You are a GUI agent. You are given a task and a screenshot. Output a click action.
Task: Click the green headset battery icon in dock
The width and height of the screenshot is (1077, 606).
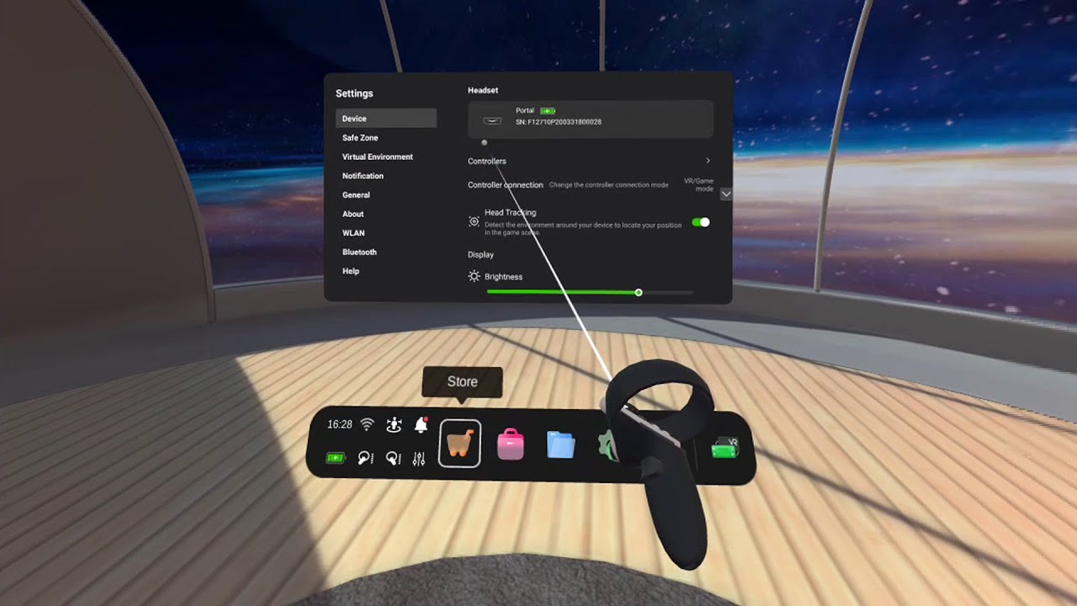336,458
